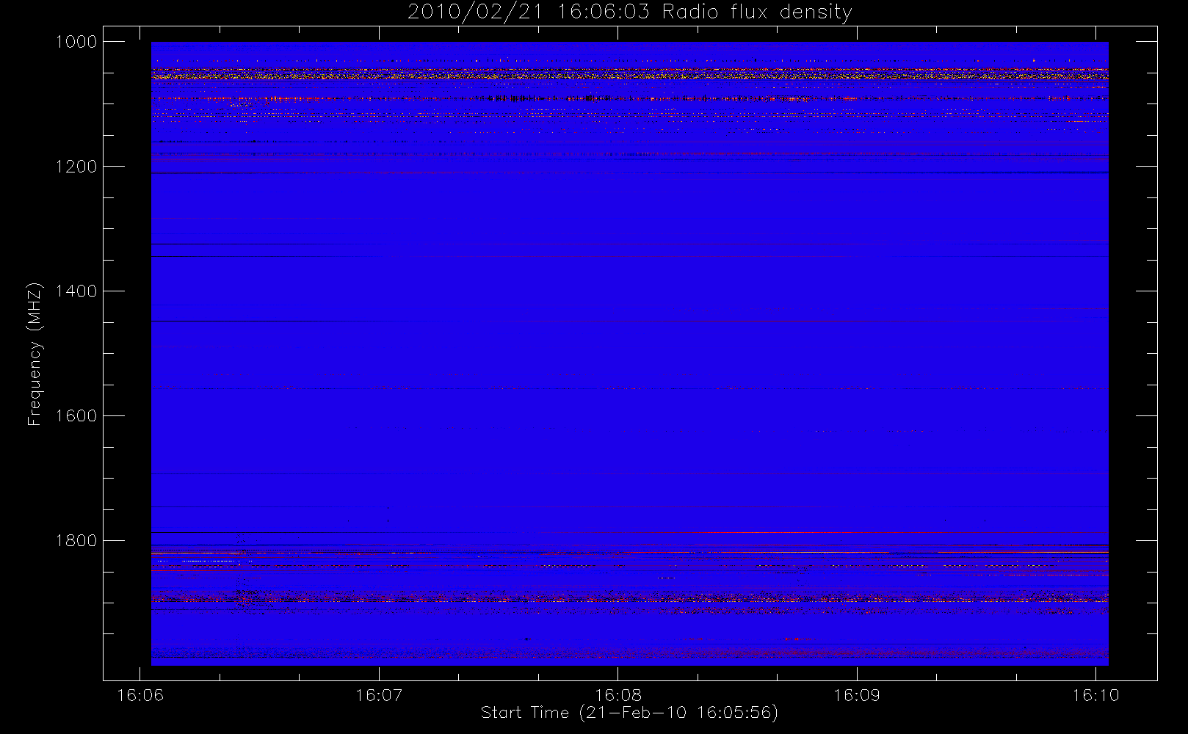Click the 16:09 time tick label
Viewport: 1188px width, 734px height.
pos(857,695)
